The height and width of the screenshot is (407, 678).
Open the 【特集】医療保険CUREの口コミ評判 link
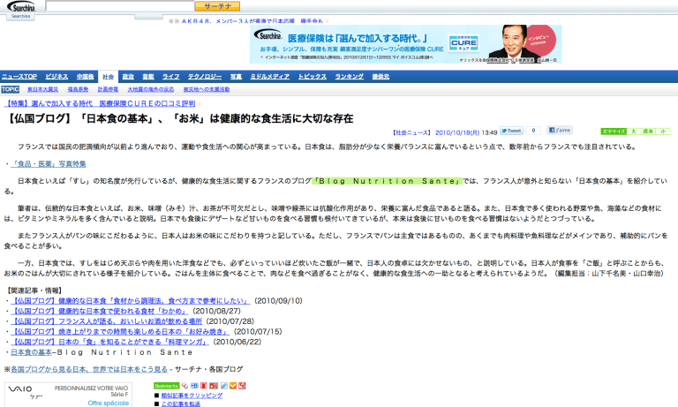click(x=100, y=104)
